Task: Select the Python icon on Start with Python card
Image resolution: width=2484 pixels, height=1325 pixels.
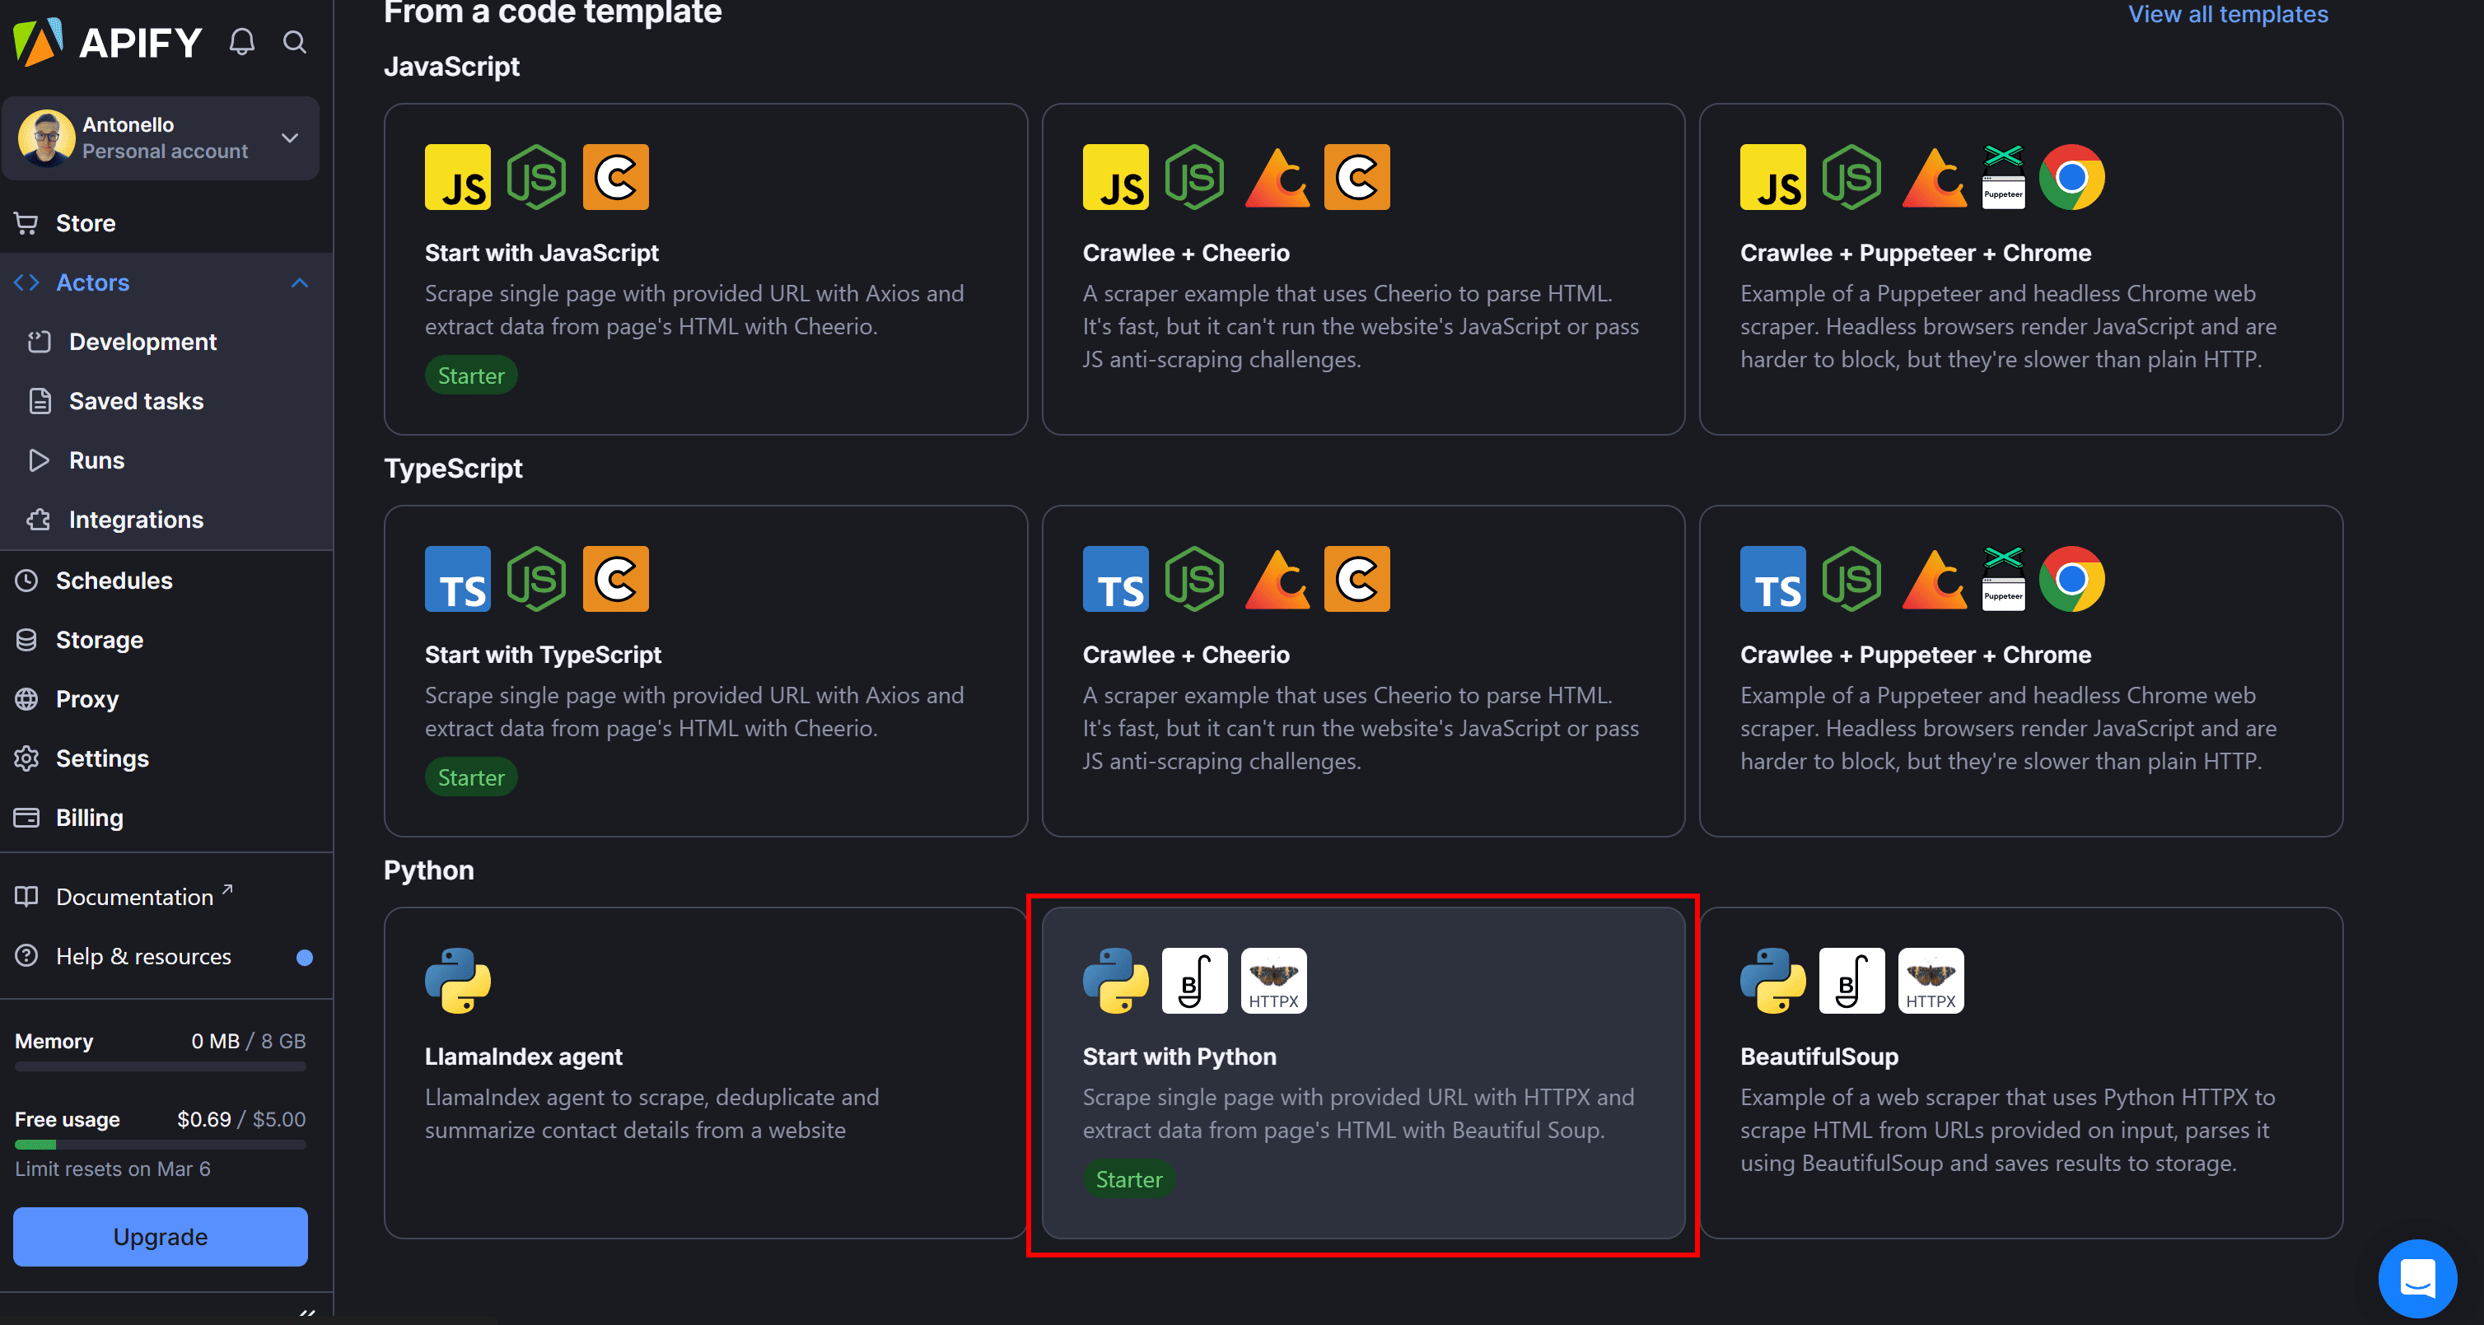Action: tap(1114, 981)
